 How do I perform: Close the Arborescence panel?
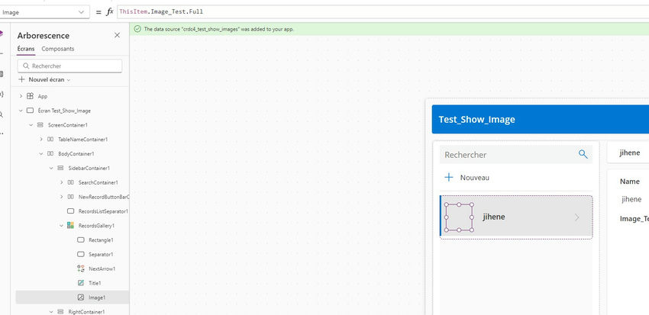point(117,36)
